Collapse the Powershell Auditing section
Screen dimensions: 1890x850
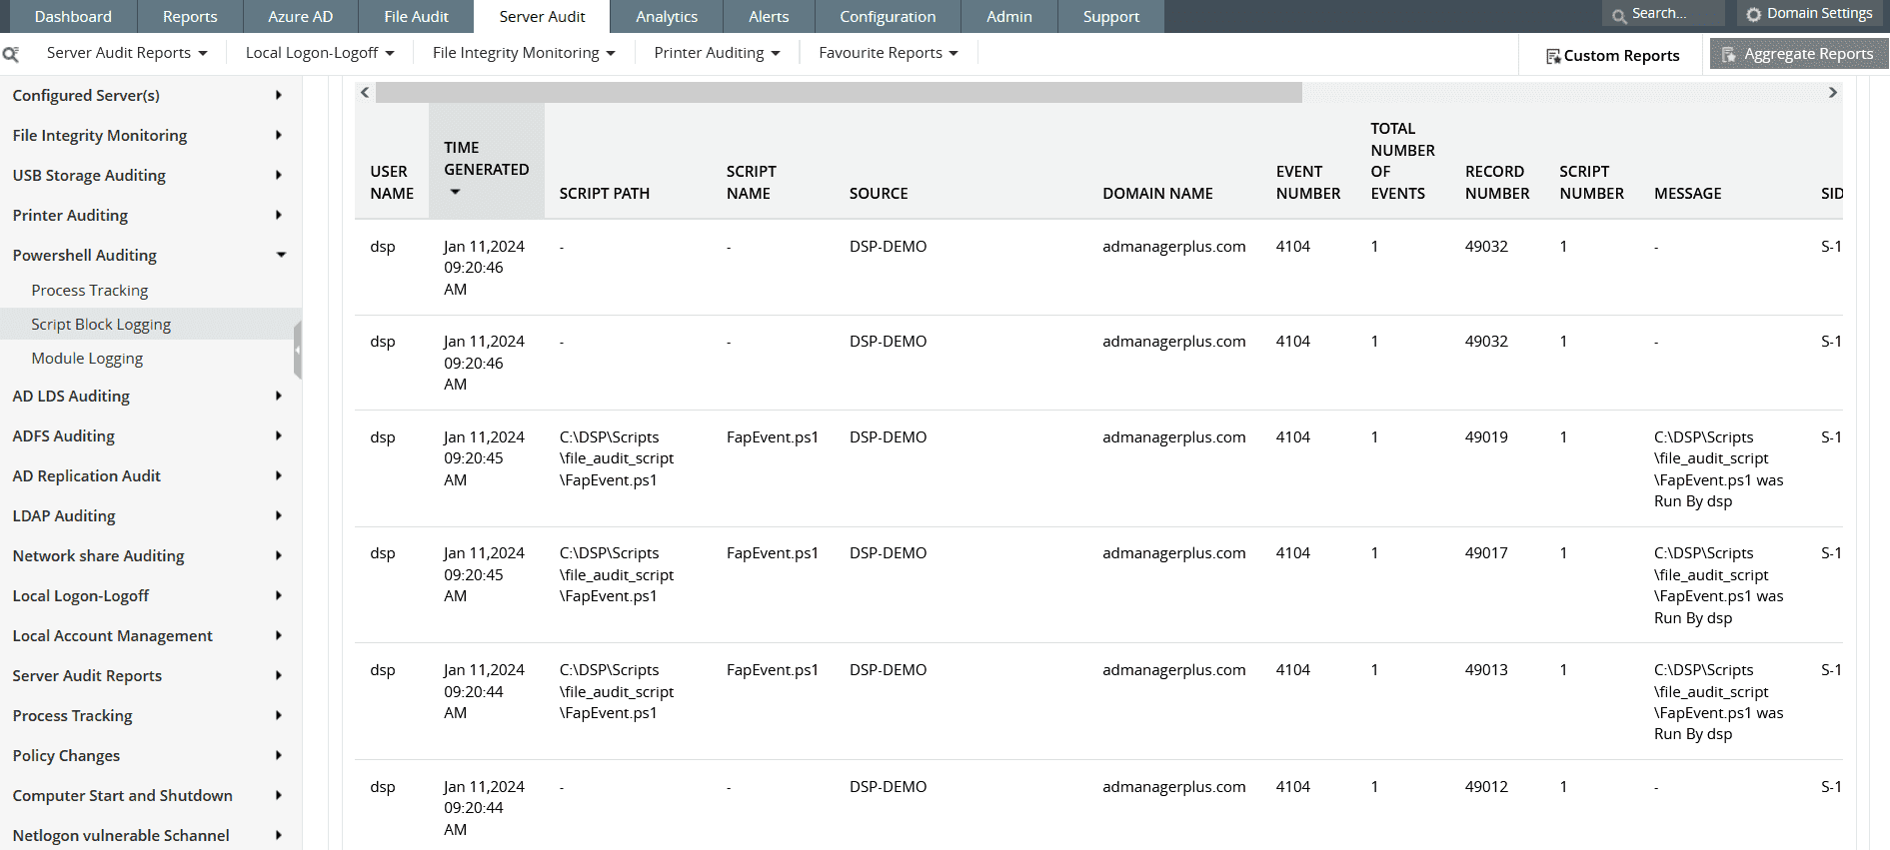point(281,255)
